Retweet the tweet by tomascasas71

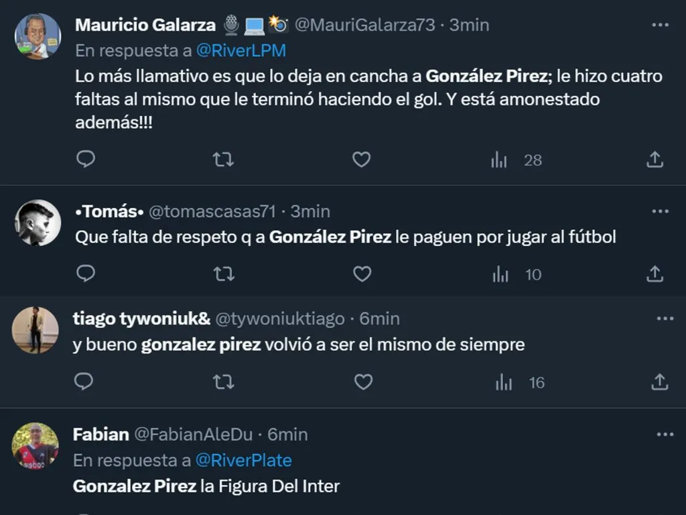[x=223, y=274]
